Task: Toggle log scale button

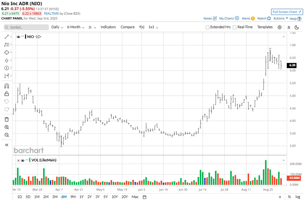Action: (298, 197)
